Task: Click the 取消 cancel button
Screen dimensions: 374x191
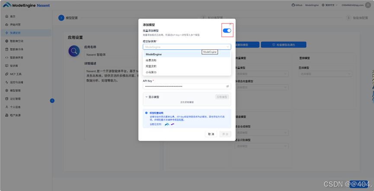Action: pos(211,134)
